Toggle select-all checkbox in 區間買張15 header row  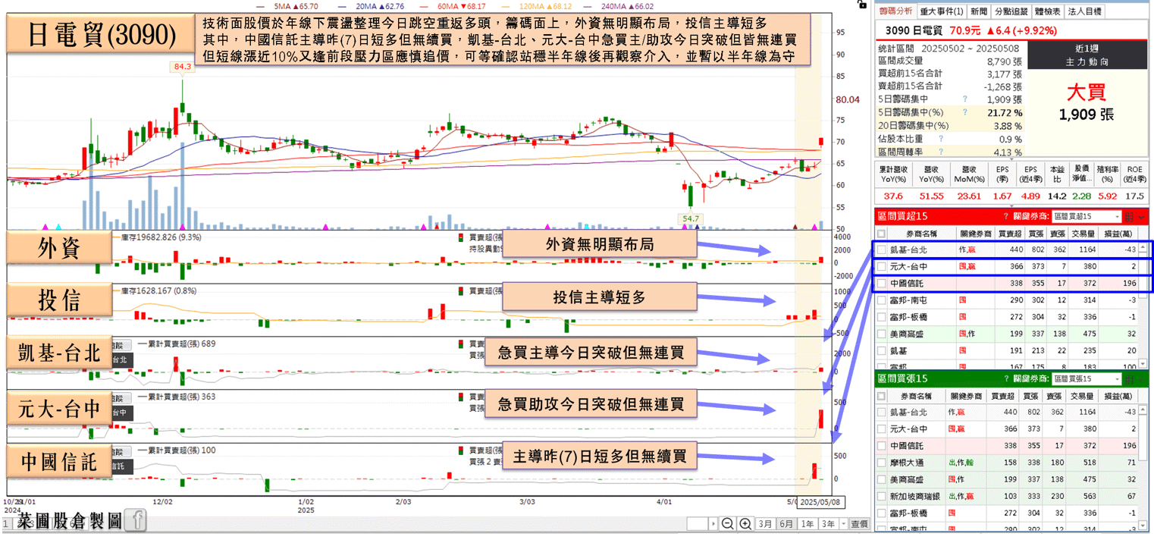point(881,396)
